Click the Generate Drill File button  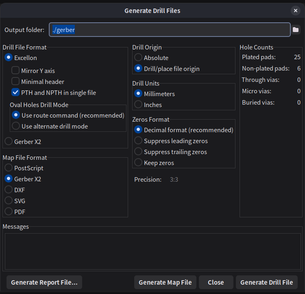(x=266, y=282)
